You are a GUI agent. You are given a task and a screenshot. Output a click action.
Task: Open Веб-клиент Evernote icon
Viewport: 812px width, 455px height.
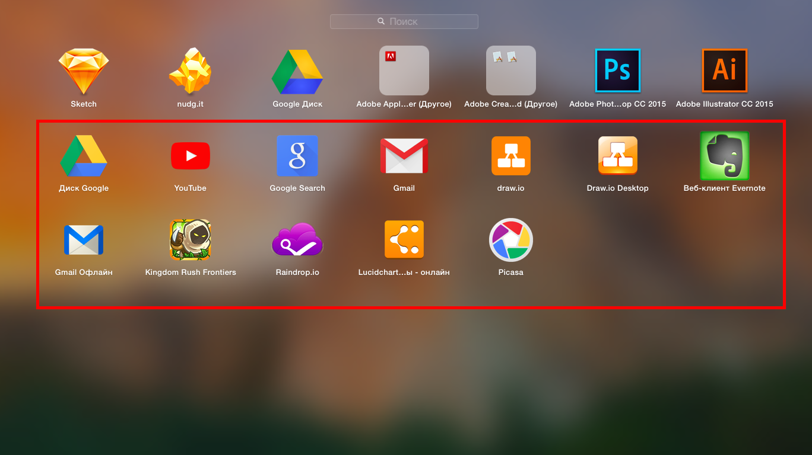coord(725,156)
